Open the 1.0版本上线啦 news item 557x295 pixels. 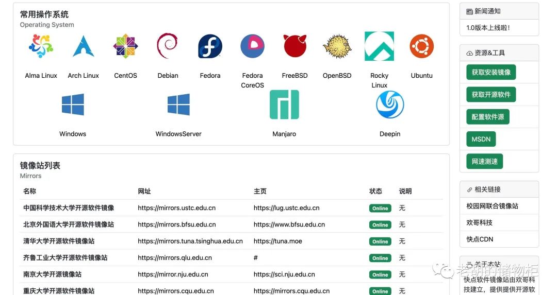pos(488,28)
